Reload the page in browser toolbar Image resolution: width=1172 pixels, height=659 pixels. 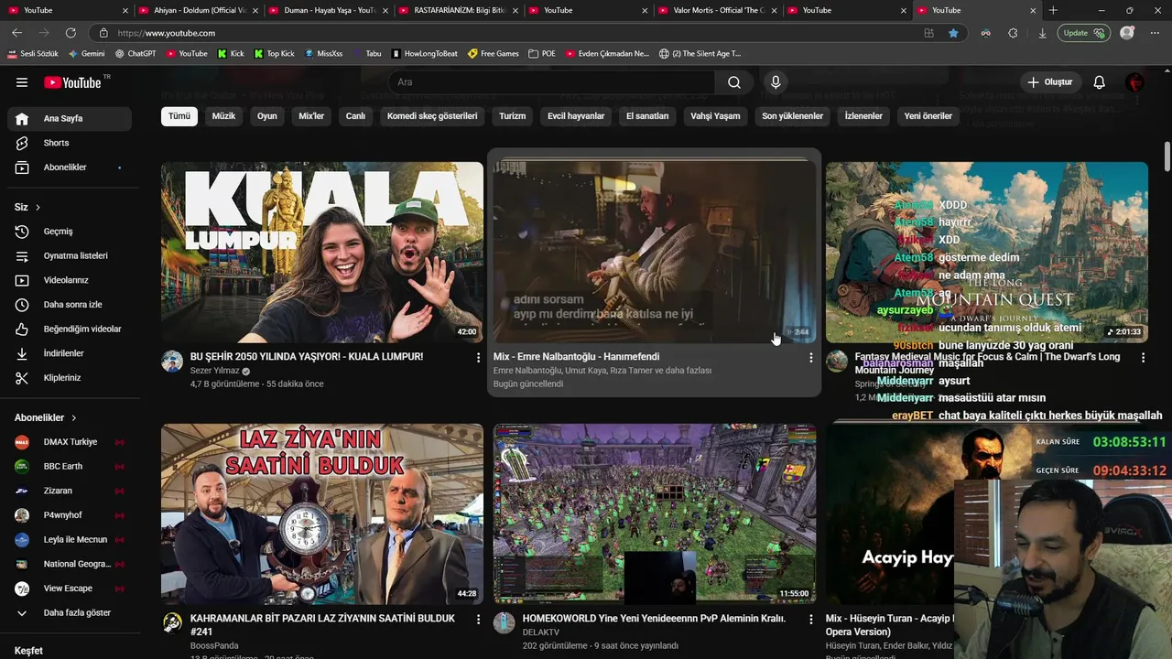[71, 33]
